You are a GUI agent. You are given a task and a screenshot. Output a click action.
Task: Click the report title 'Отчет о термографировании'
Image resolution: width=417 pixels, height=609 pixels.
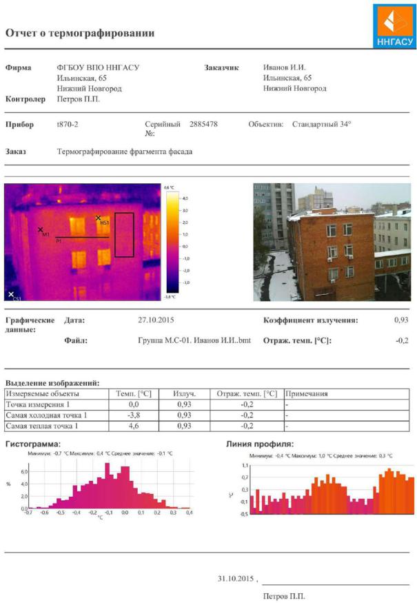click(x=80, y=33)
